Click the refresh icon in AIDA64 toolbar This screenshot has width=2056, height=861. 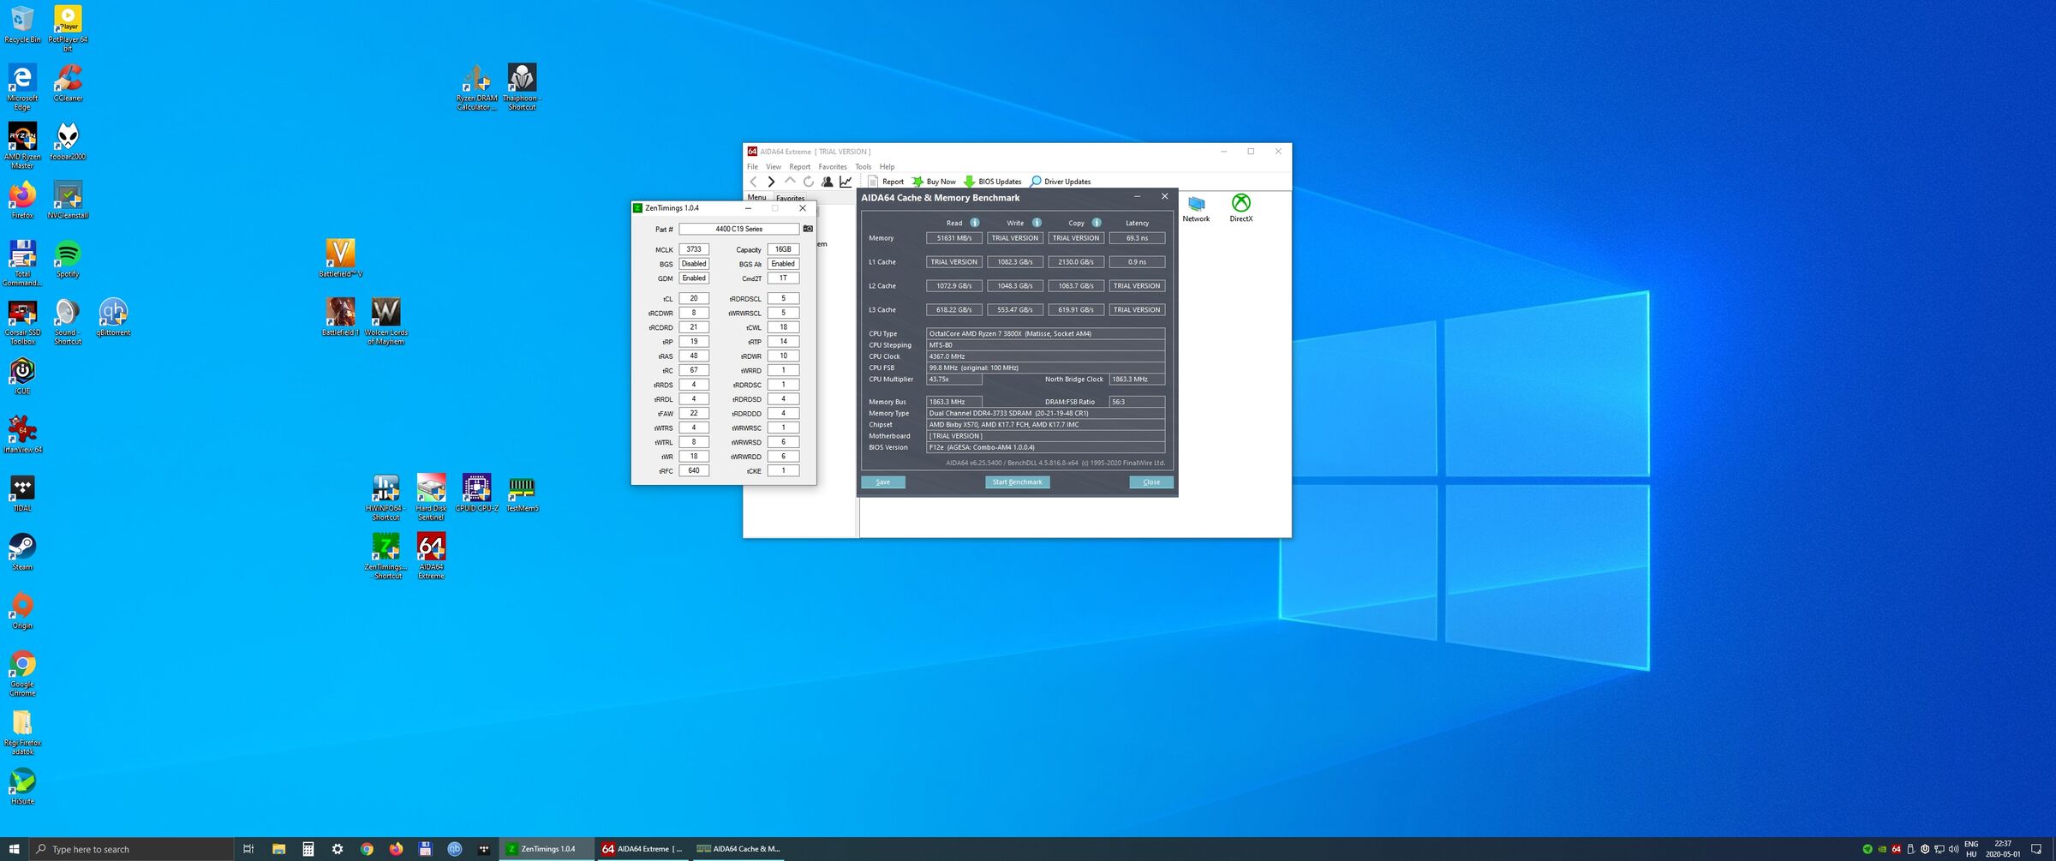click(808, 182)
